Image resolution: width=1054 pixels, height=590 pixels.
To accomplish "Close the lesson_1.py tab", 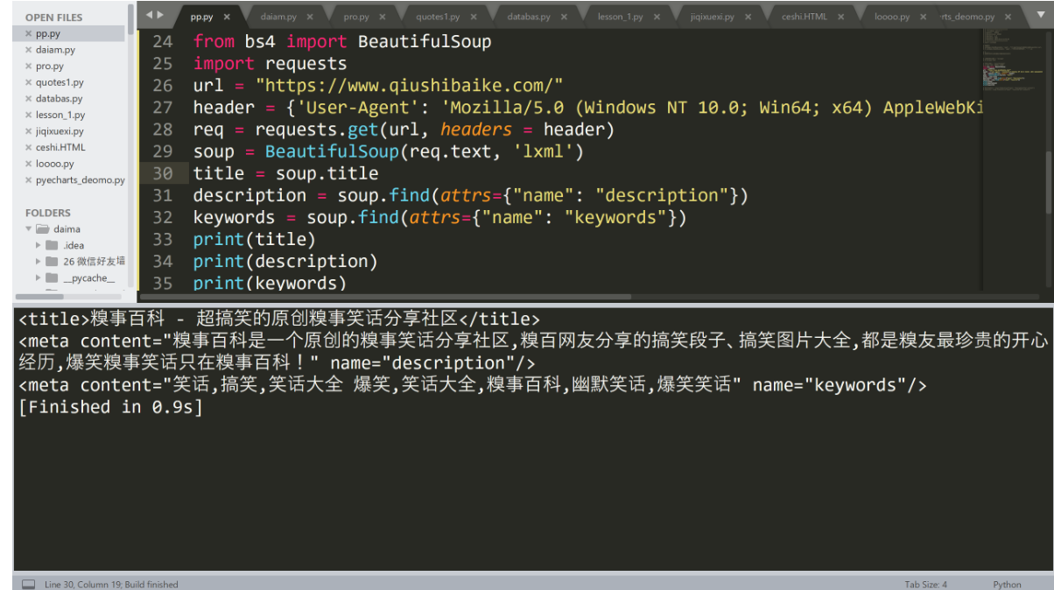I will pos(657,17).
